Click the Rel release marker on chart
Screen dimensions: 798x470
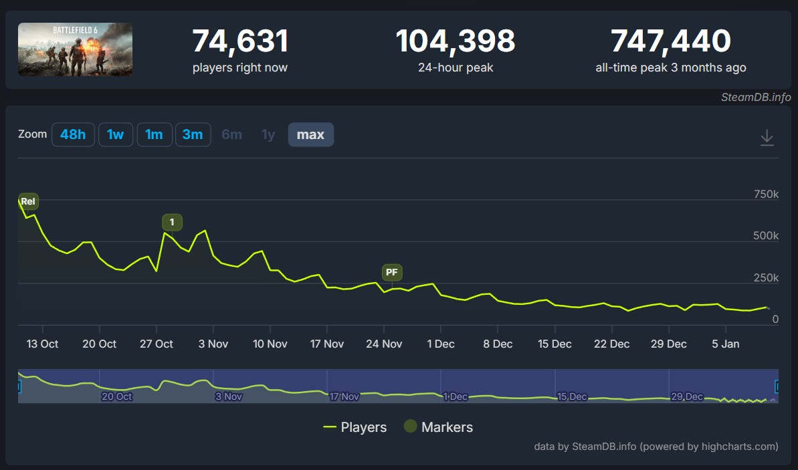[x=28, y=201]
